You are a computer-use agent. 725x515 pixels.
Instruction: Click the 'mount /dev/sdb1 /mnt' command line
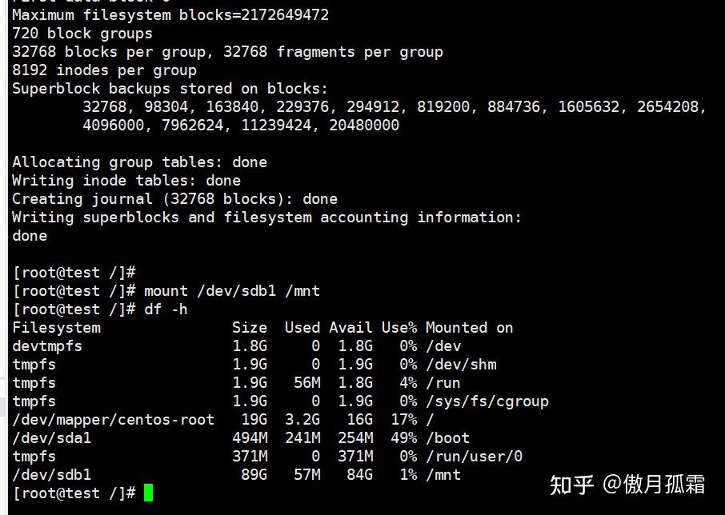coord(166,291)
